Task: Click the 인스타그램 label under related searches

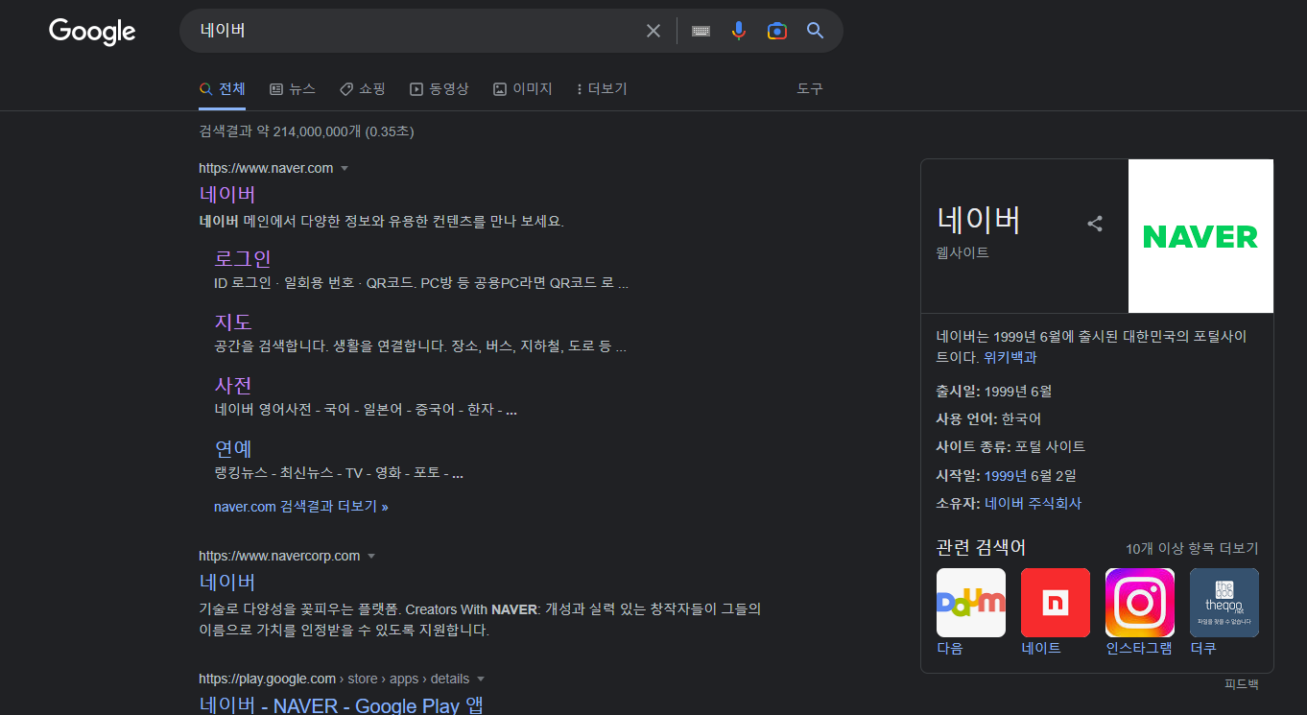Action: click(x=1139, y=649)
